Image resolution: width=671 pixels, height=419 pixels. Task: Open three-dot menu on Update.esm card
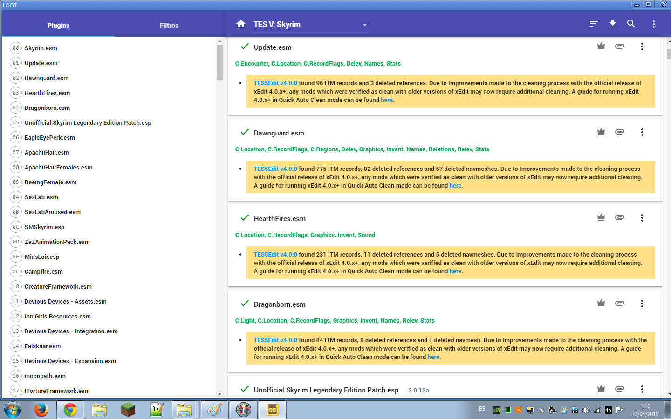(x=642, y=47)
